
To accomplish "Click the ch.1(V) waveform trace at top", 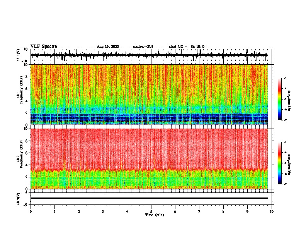I will (149, 55).
